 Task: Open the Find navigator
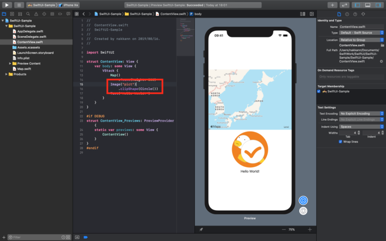tap(28, 14)
